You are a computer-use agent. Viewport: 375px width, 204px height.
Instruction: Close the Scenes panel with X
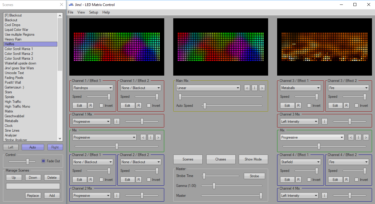point(62,4)
